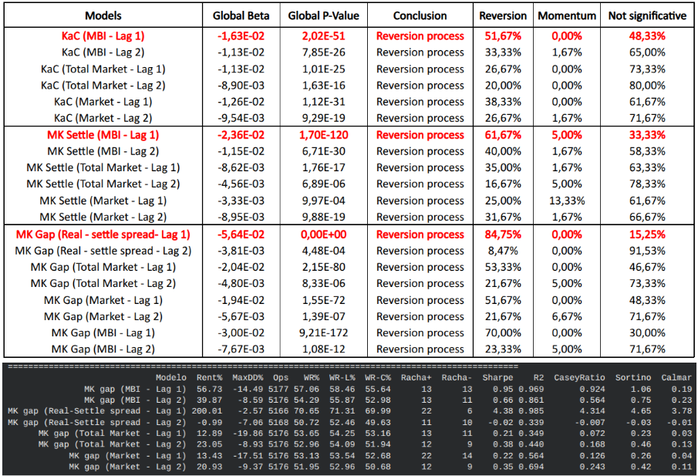Click the reversion value 70,00%
698x476 pixels.
[x=503, y=333]
